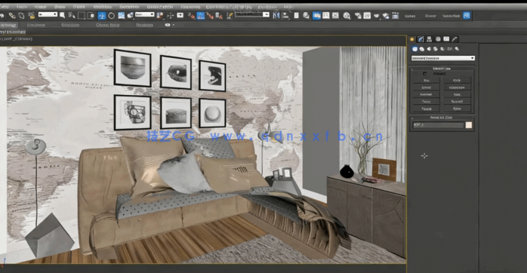The height and width of the screenshot is (273, 527).
Task: Click the Box primitive button
Action: point(426,81)
